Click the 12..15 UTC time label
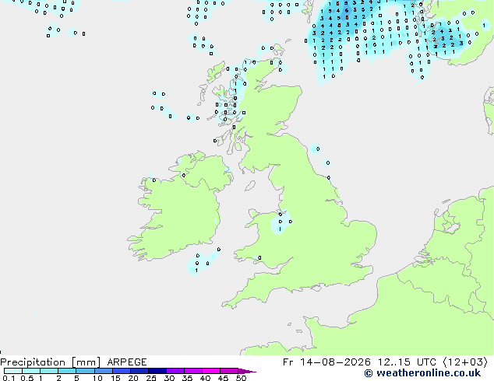This screenshot has height=381, width=494. (407, 362)
